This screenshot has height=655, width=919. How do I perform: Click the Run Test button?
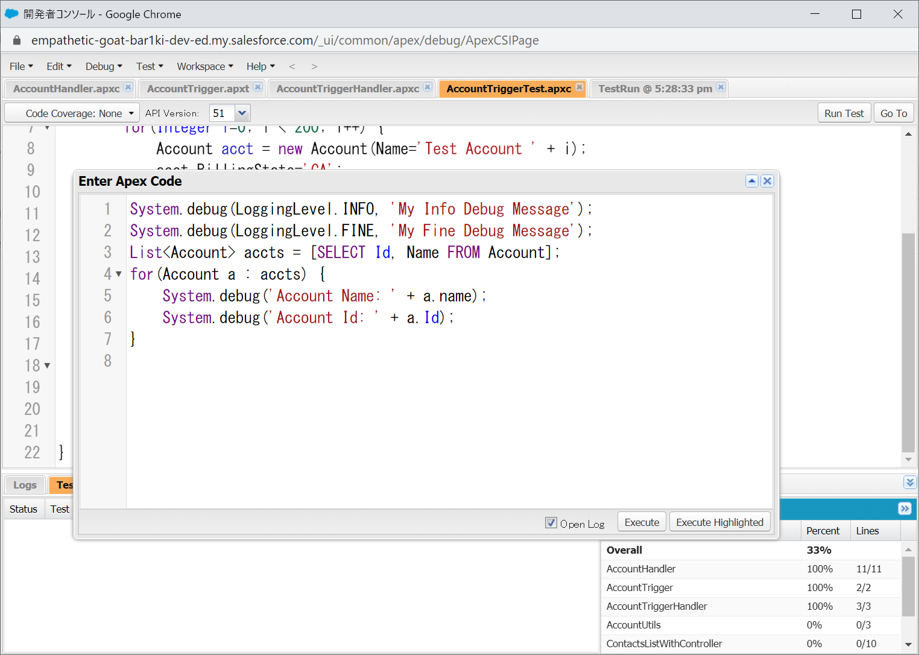pos(844,113)
